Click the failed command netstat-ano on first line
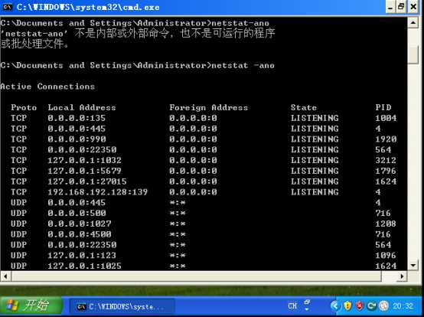Image resolution: width=424 pixels, height=317 pixels. coord(240,23)
